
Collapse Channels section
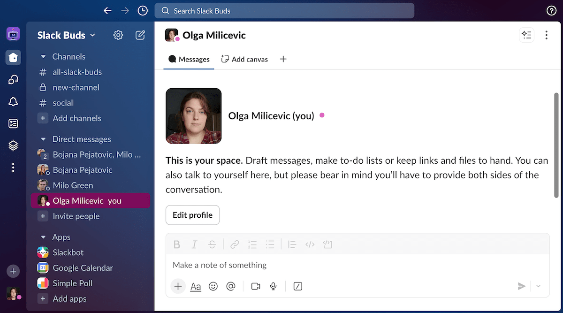tap(43, 57)
